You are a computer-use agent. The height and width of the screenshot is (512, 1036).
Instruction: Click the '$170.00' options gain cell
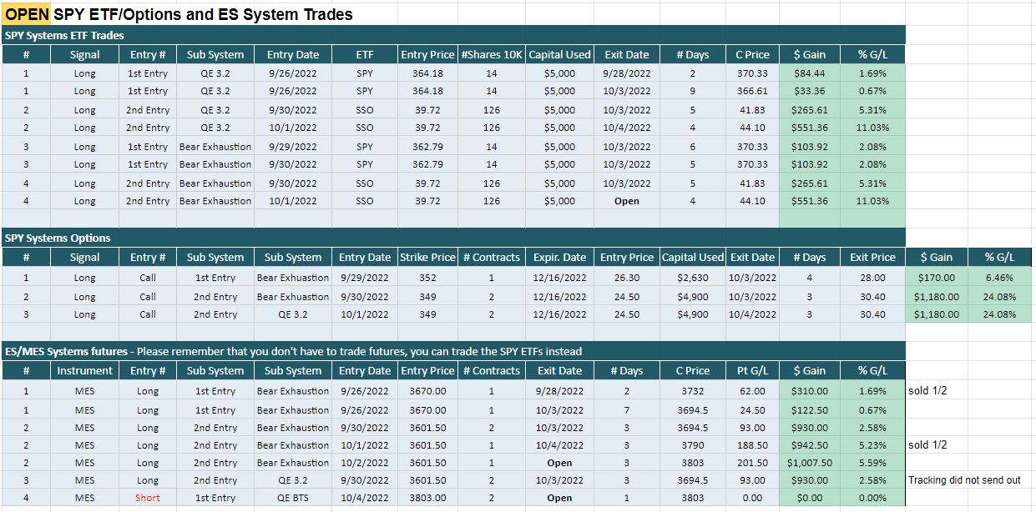[x=936, y=278]
